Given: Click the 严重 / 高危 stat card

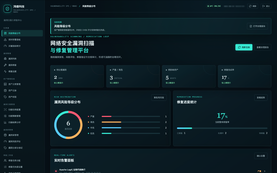Looking at the screenshot, I should (133, 76).
